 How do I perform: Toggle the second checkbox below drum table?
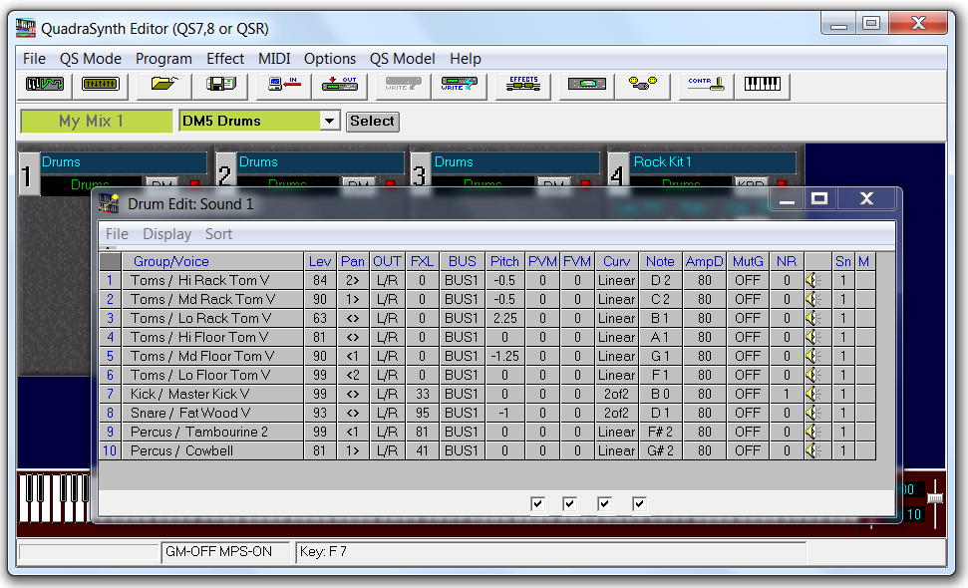coord(569,504)
